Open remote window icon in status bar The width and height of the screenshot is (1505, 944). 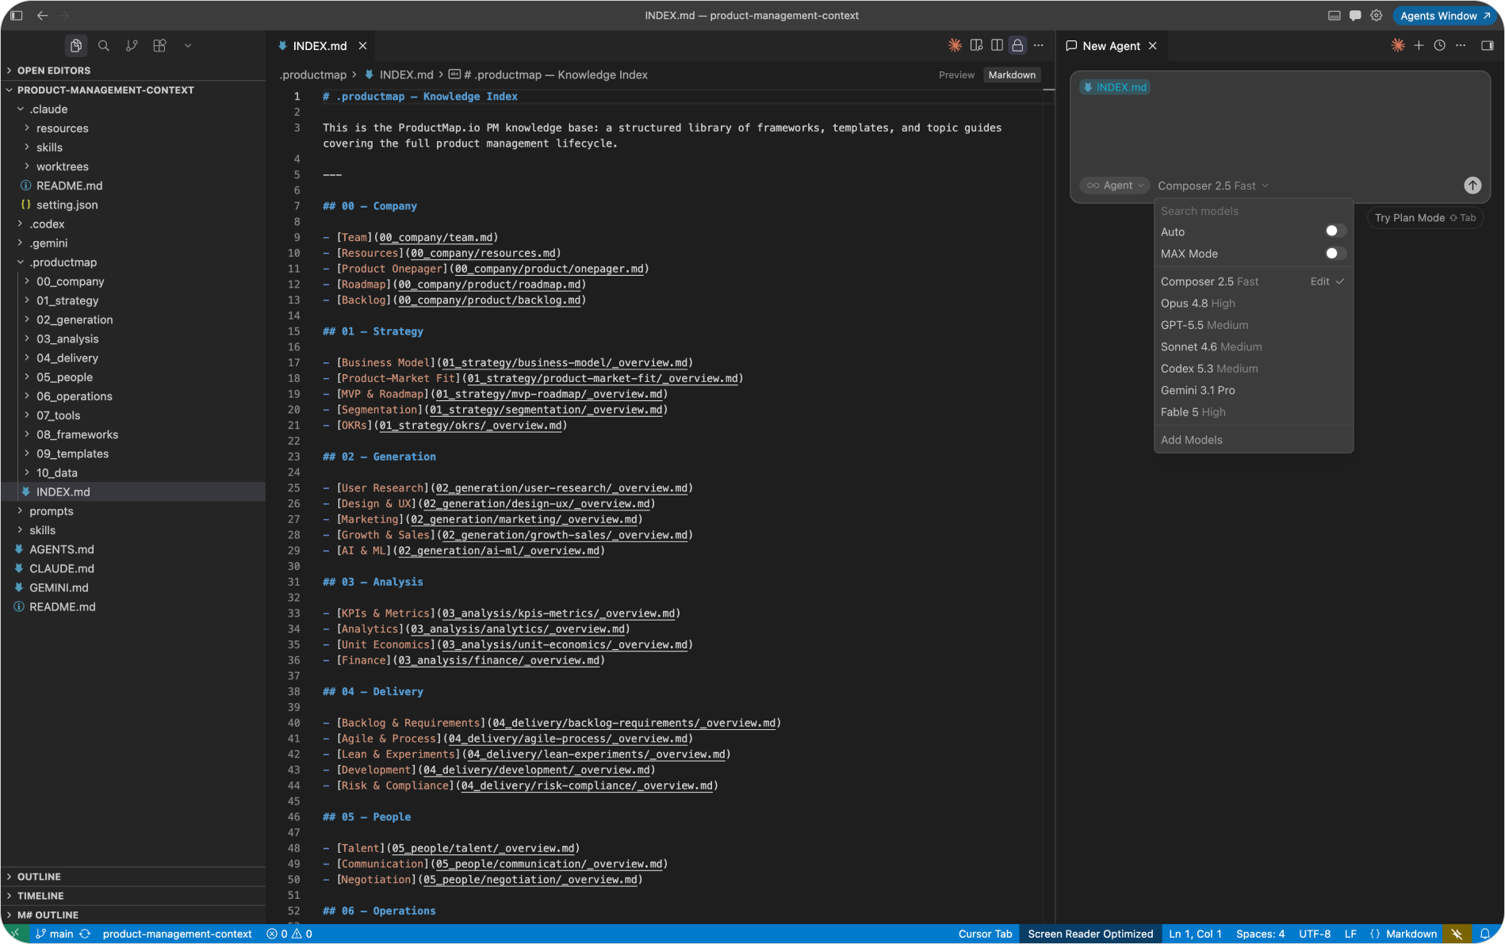point(14,934)
